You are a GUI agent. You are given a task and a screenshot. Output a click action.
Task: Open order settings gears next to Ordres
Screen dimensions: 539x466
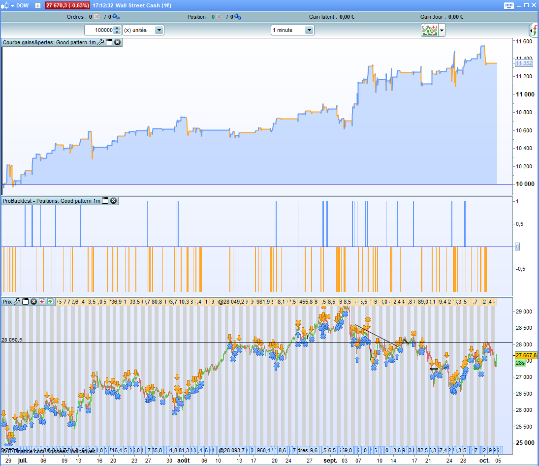(x=116, y=17)
